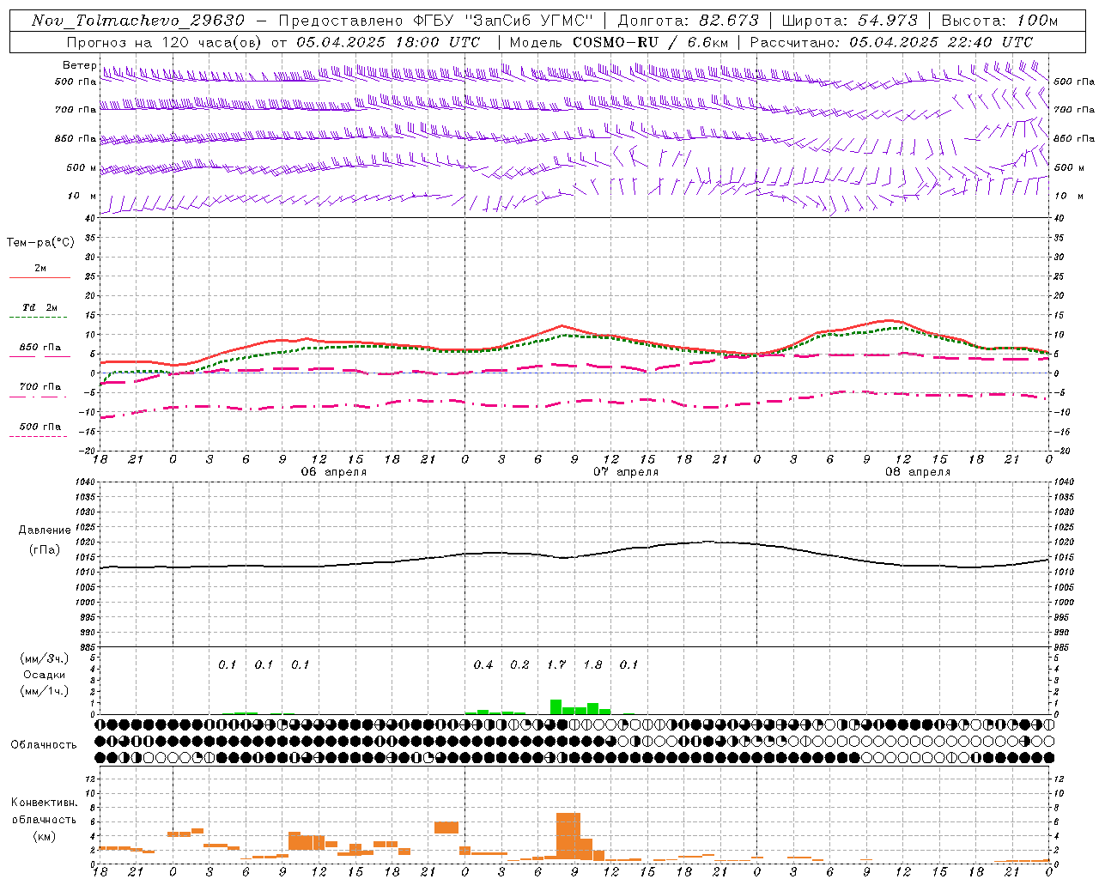
Task: Click the "Осадки" precipitation label
Action: click(44, 675)
